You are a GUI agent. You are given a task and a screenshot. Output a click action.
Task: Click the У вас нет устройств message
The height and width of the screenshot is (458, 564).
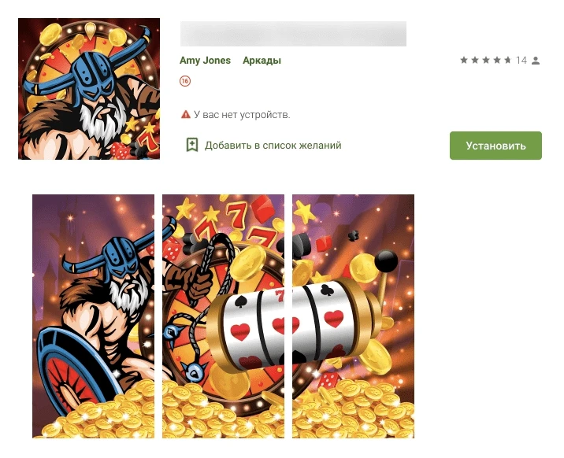242,115
